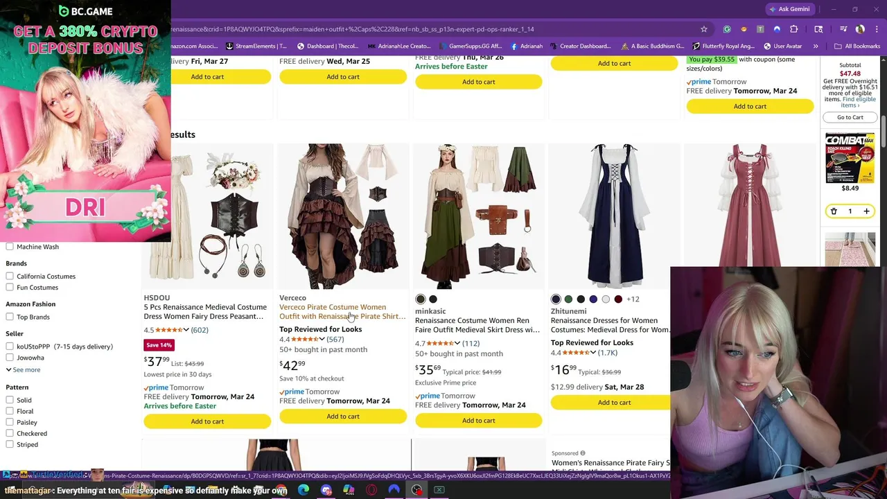887x499 pixels.
Task: Check the Paisley pattern filter
Action: pyautogui.click(x=10, y=422)
